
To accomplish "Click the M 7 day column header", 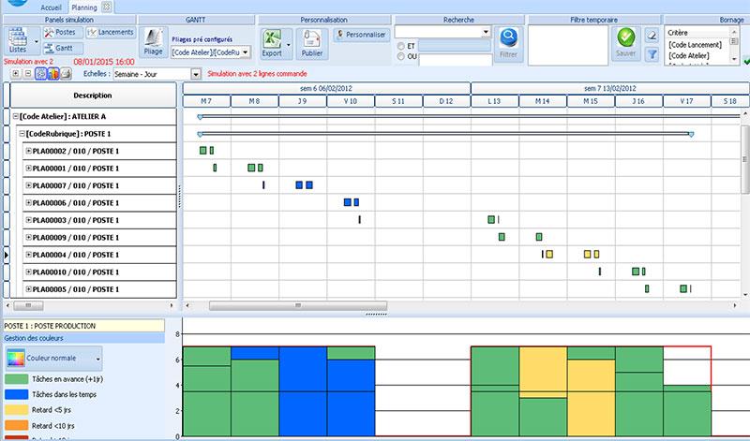I will click(206, 101).
